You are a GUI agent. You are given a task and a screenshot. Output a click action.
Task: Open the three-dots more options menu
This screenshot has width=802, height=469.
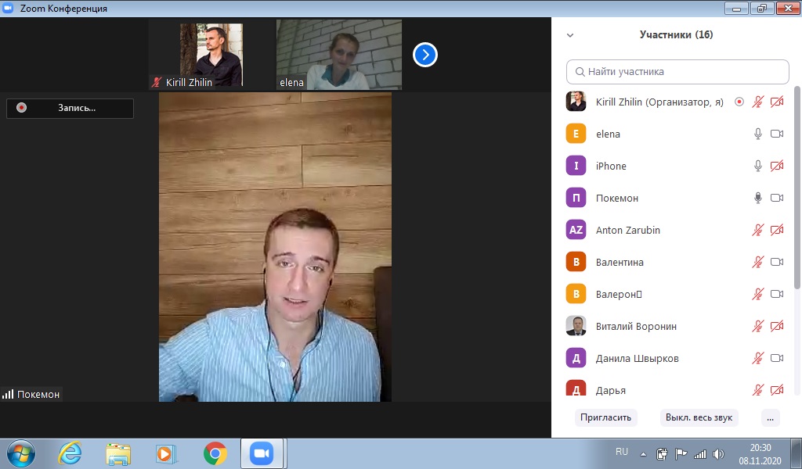771,417
